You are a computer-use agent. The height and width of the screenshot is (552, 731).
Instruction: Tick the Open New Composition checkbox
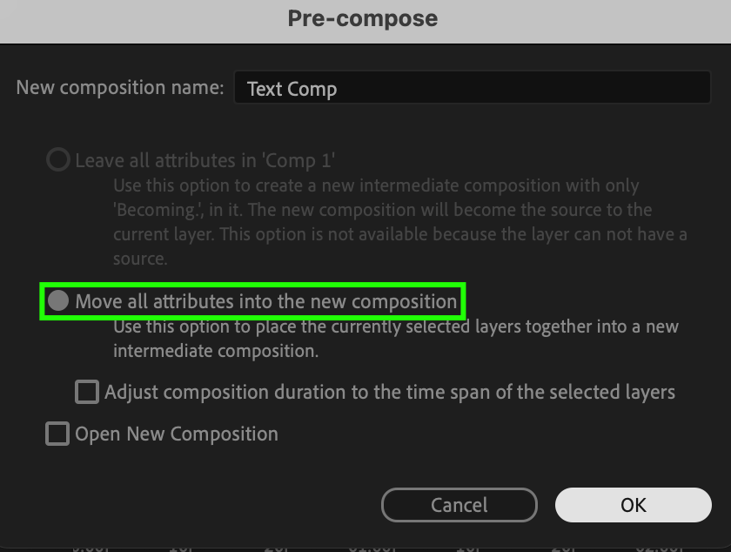(x=57, y=434)
